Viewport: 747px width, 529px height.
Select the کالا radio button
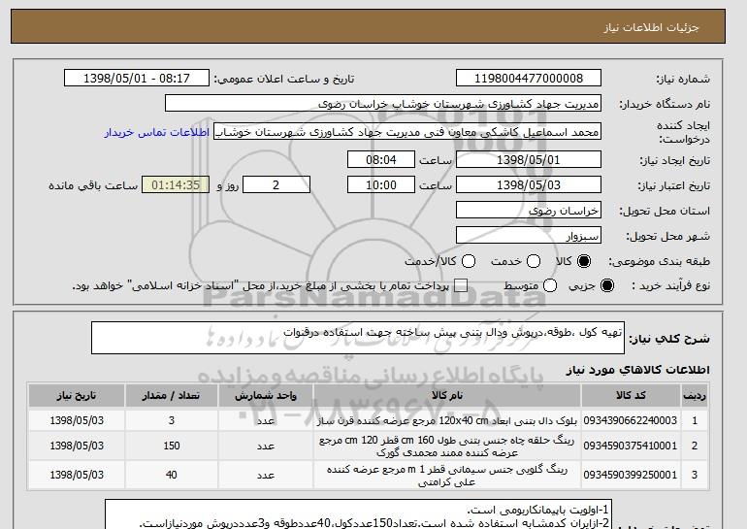click(584, 261)
